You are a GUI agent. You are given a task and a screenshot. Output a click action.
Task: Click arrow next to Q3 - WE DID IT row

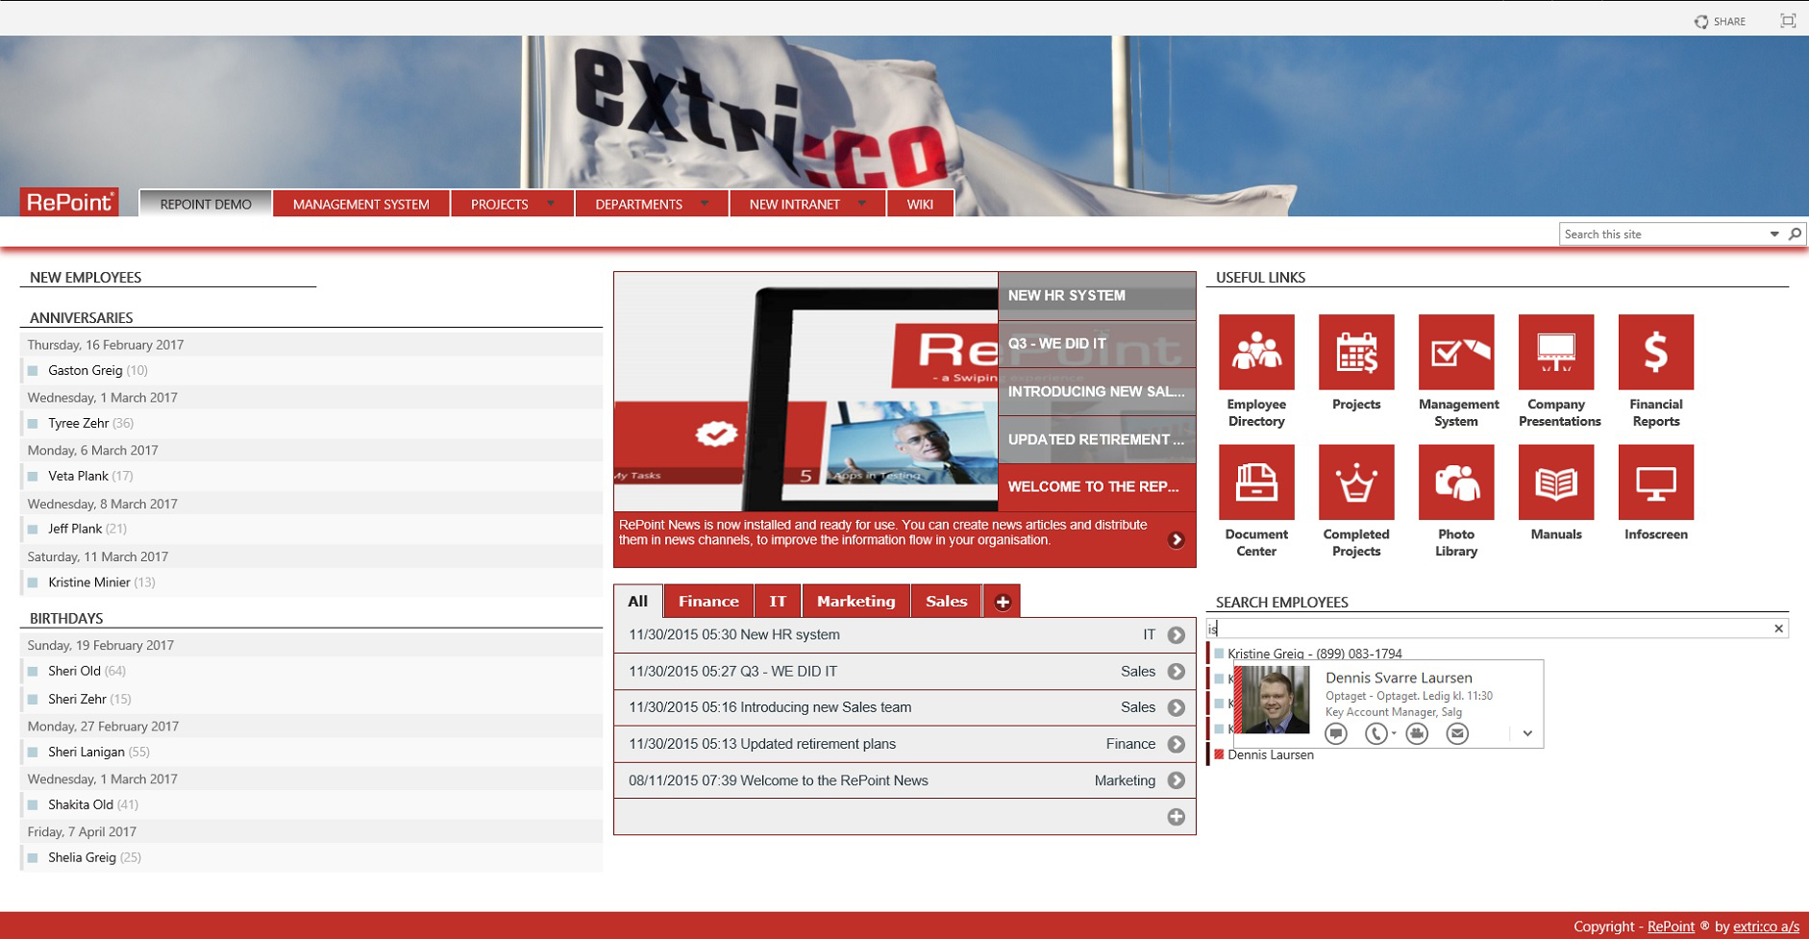(x=1176, y=672)
